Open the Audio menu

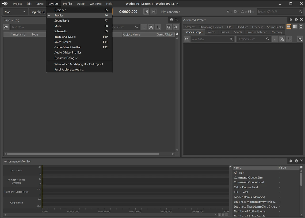pyautogui.click(x=81, y=4)
